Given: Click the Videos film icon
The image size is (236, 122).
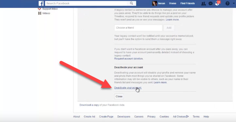Looking at the screenshot, I should point(40,13).
